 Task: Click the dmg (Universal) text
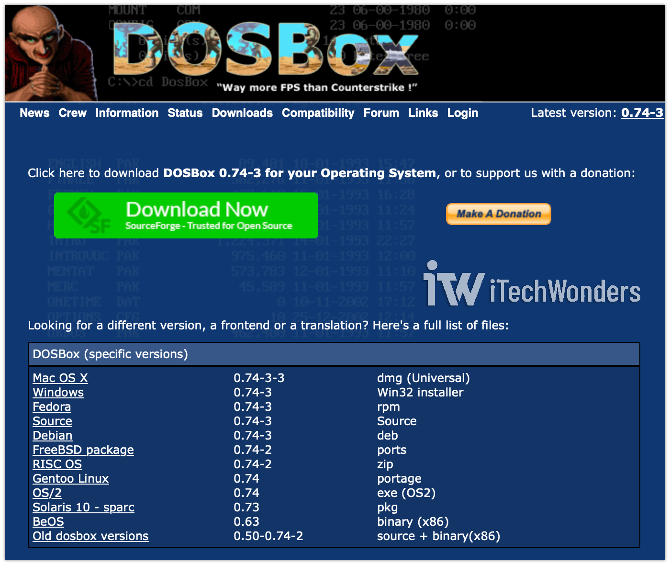(424, 378)
